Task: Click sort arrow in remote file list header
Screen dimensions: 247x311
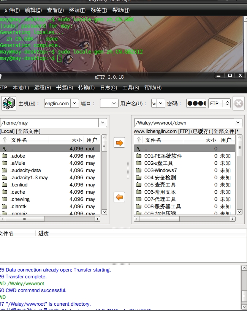Action: pos(139,140)
